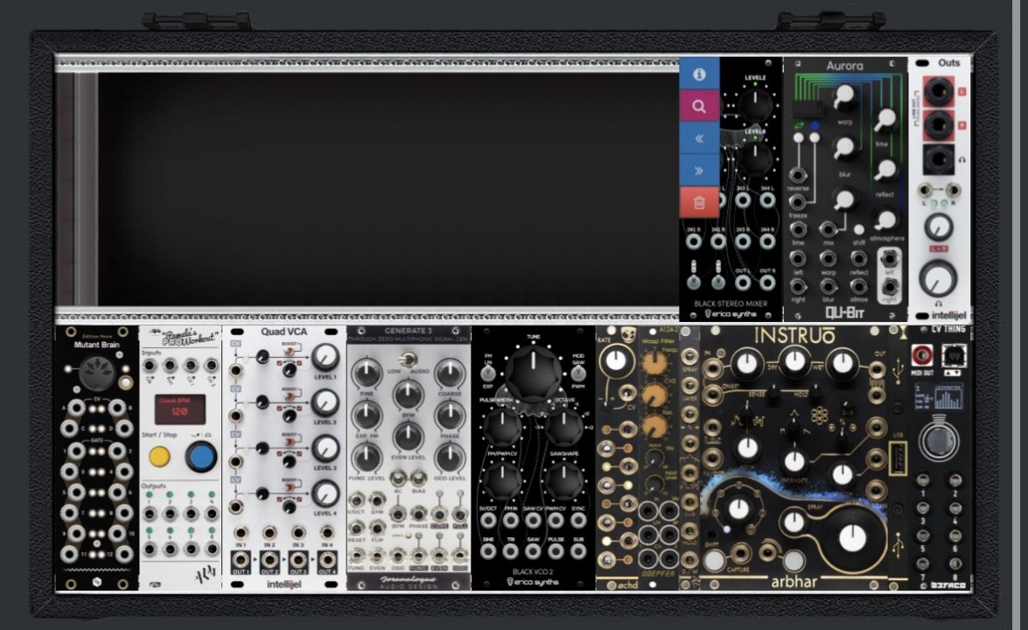Flip the BIAS switch on Generate 3
The width and height of the screenshot is (1028, 630).
[418, 478]
